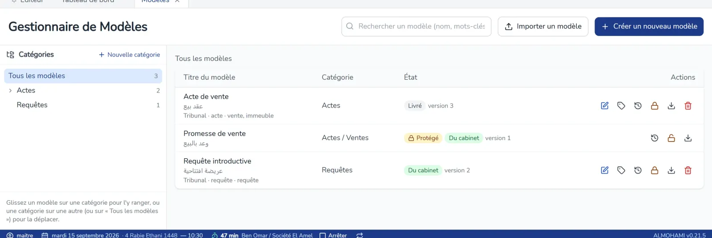Select Tous les modèles in categories

click(x=83, y=76)
